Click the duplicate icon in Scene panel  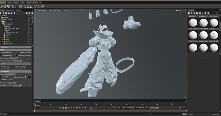(x=29, y=13)
